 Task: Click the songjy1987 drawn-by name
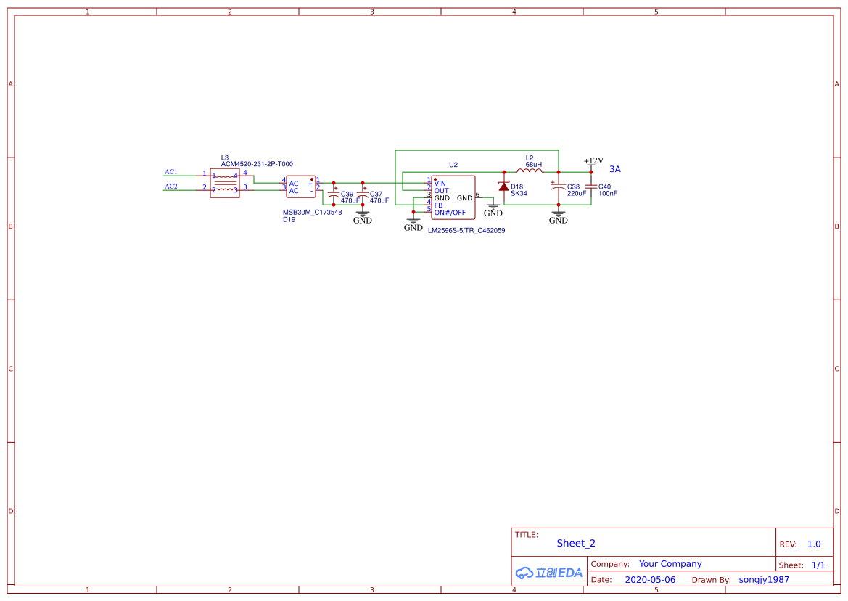point(764,580)
